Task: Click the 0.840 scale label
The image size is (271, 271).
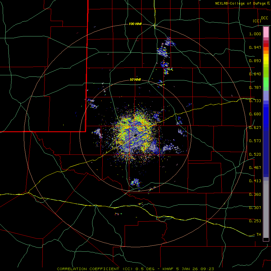Action: pos(255,74)
